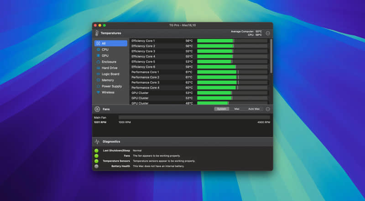This screenshot has height=201, width=365.
Task: Click the GPU sidebar icon
Action: [98, 55]
